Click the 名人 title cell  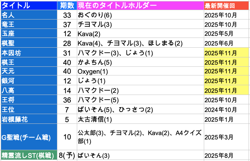coord(29,15)
